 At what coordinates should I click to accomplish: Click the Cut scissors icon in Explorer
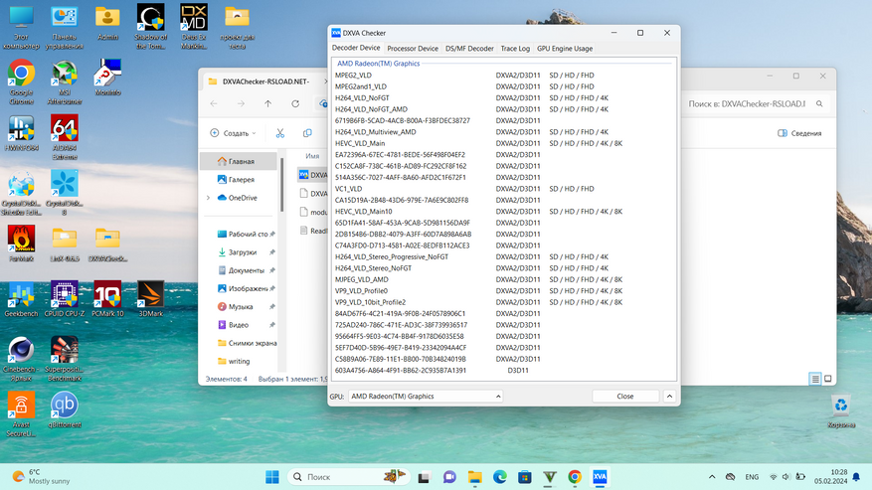point(280,133)
